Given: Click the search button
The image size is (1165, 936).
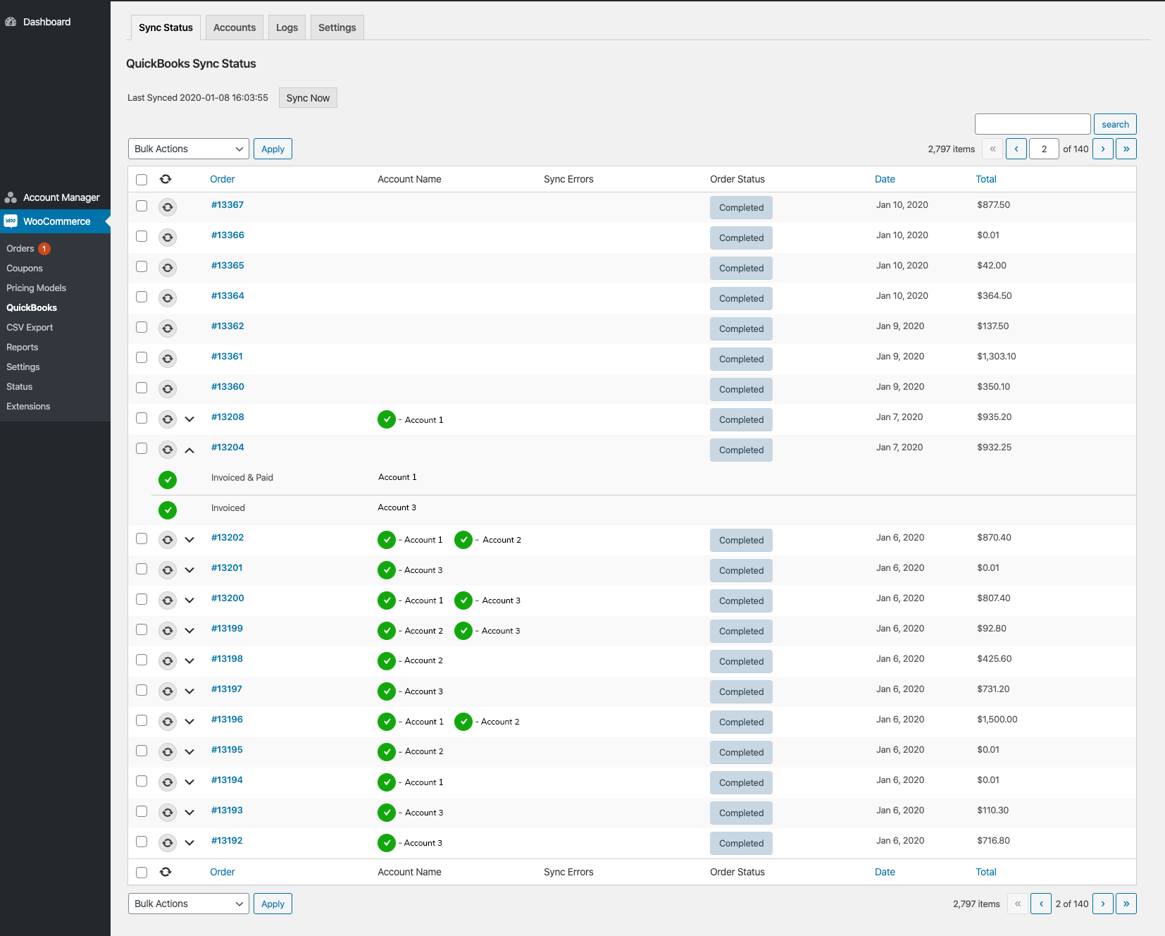Looking at the screenshot, I should [1115, 124].
